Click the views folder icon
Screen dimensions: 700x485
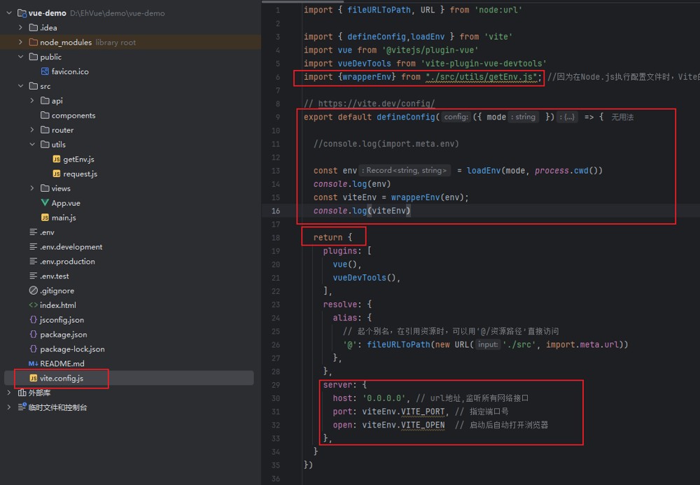pyautogui.click(x=45, y=188)
